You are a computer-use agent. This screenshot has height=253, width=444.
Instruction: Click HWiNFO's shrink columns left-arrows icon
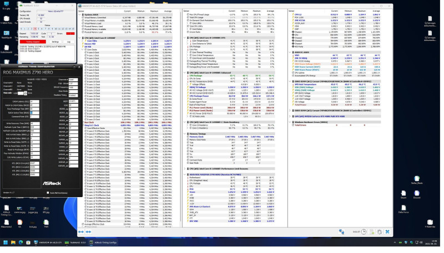coord(81,232)
